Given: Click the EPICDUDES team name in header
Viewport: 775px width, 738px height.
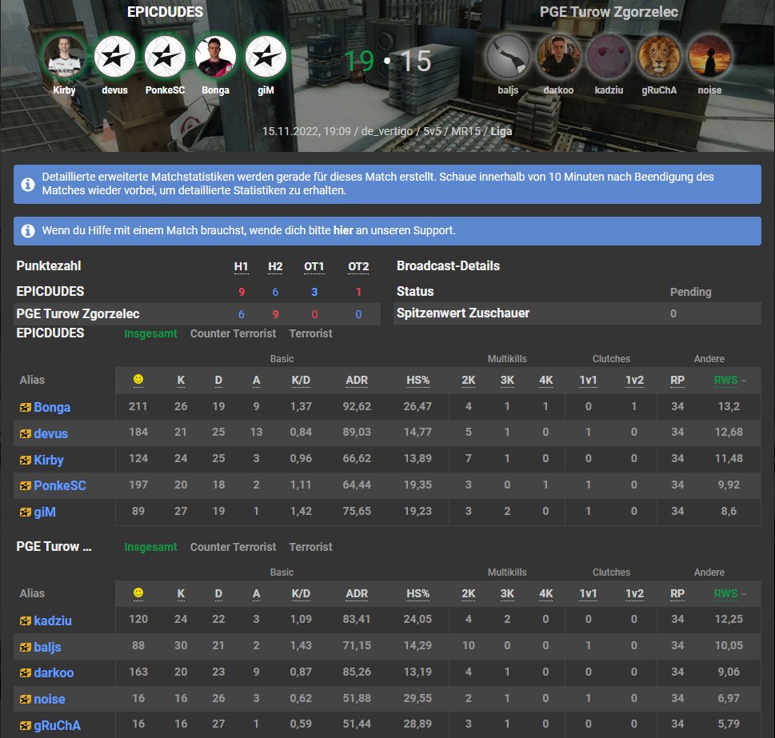Looking at the screenshot, I should tap(165, 12).
